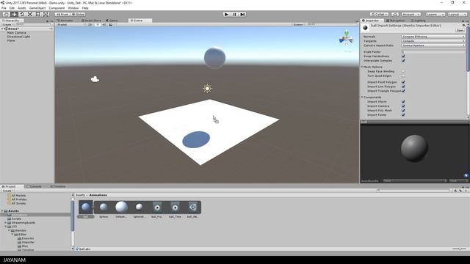This screenshot has height=264, width=470.
Task: Click the Pause button
Action: click(235, 15)
